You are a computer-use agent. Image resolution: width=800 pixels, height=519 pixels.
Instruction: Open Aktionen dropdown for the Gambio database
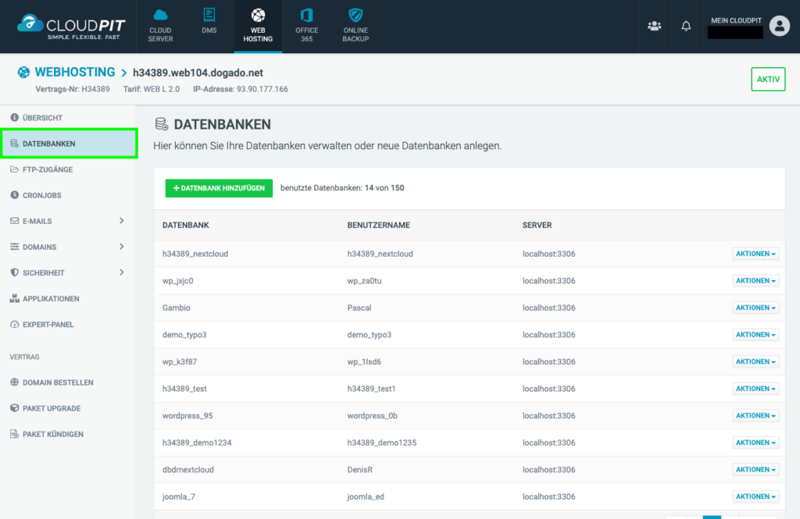pyautogui.click(x=755, y=307)
